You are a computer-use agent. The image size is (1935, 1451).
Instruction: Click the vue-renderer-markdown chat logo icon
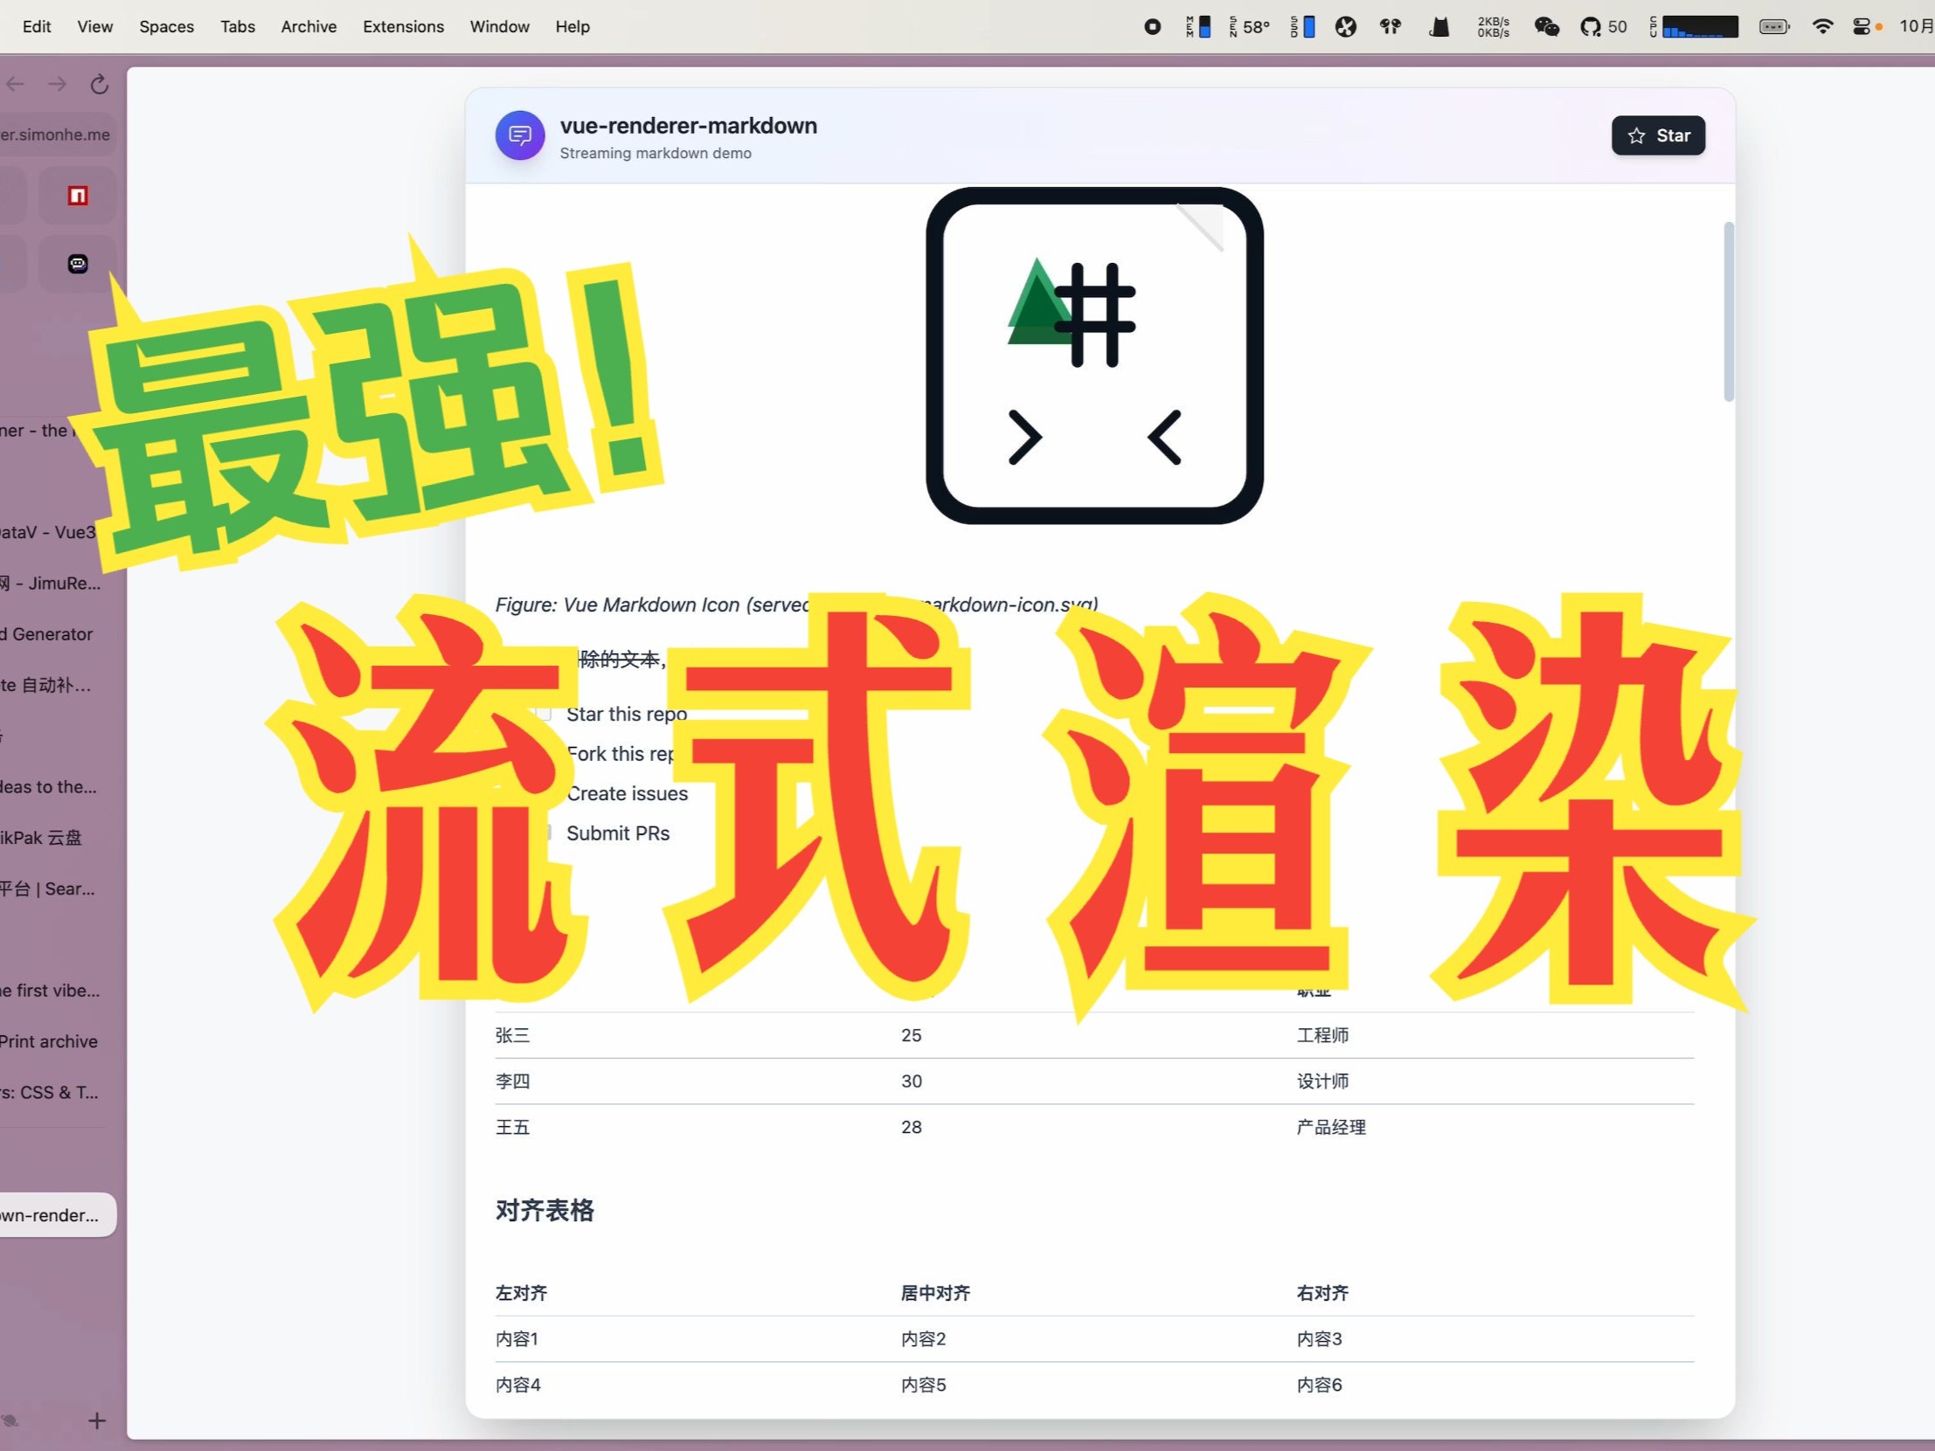coord(520,135)
